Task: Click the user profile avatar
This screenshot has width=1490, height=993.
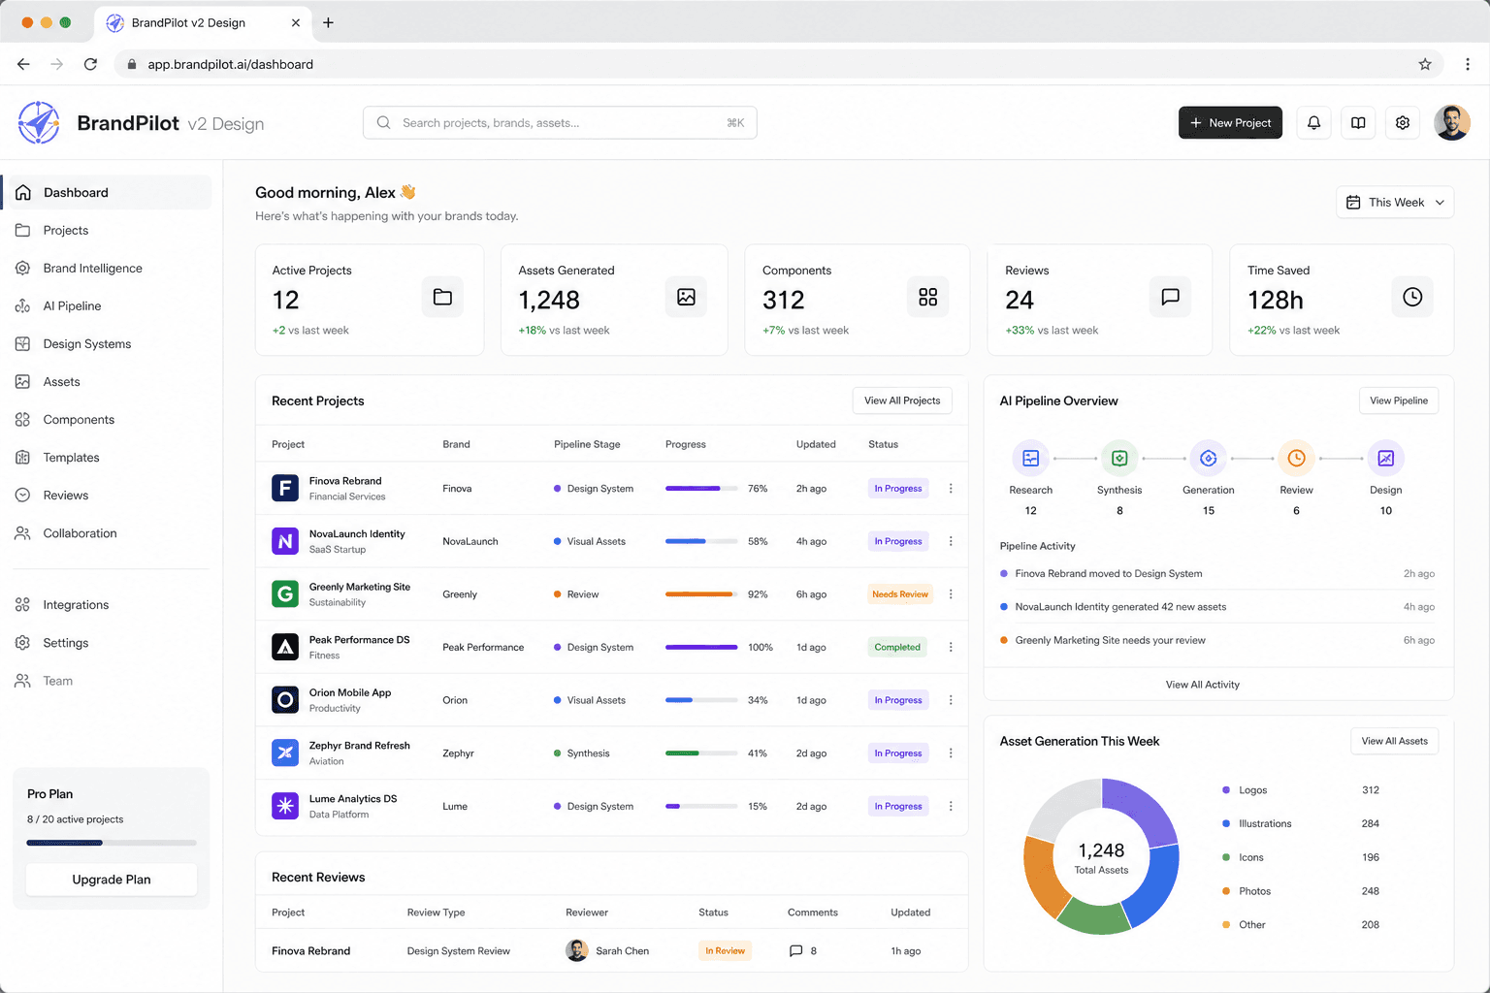Action: click(1452, 123)
